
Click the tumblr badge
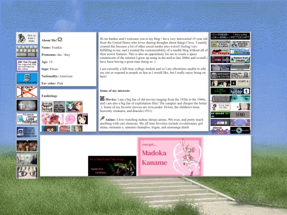pos(240,91)
